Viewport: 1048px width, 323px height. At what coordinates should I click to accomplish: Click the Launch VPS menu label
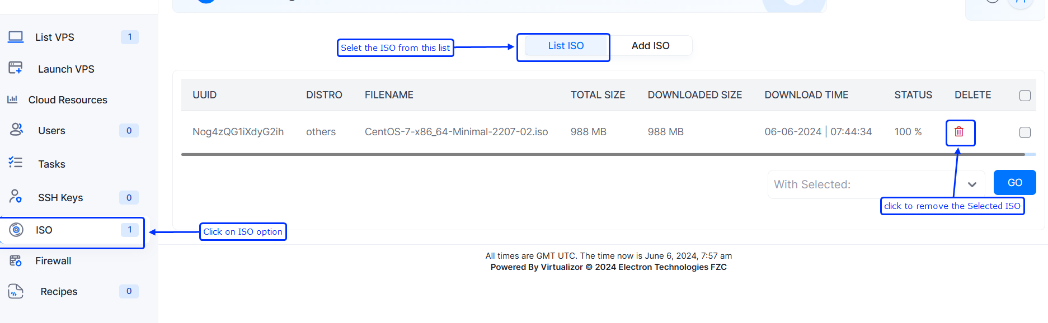pos(66,69)
